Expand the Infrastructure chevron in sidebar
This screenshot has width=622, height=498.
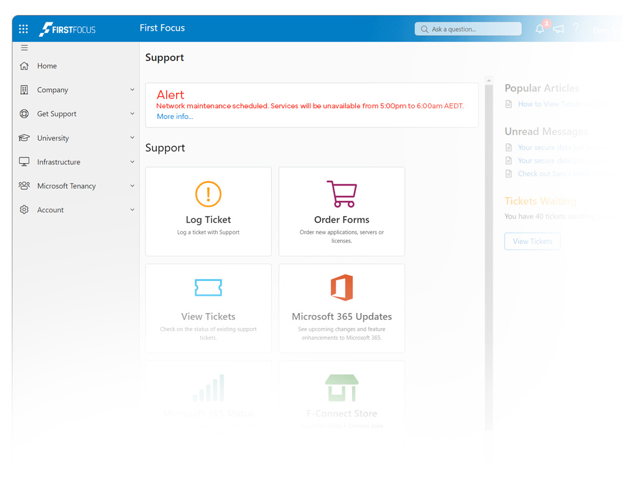132,162
